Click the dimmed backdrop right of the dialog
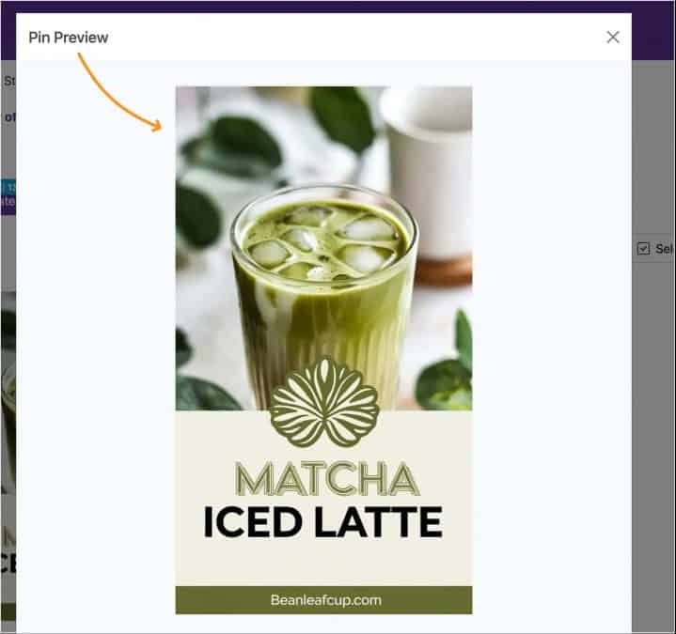 (x=653, y=423)
